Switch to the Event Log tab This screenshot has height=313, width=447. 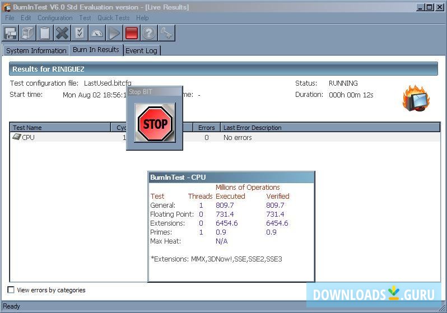(141, 50)
